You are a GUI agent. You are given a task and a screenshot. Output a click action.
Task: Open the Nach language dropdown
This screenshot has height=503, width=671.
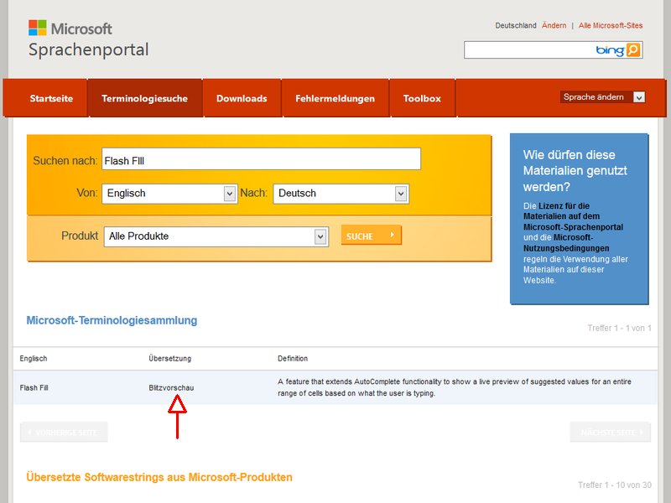401,194
